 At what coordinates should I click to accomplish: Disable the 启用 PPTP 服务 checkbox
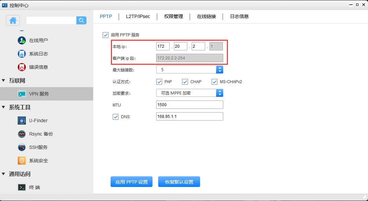(106, 35)
